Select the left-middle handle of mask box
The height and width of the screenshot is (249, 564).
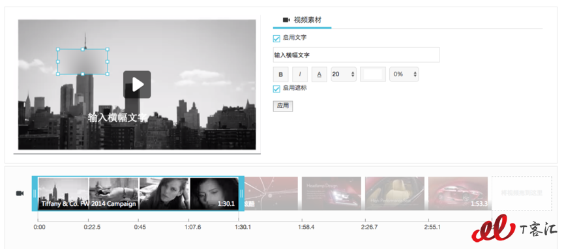coord(58,62)
